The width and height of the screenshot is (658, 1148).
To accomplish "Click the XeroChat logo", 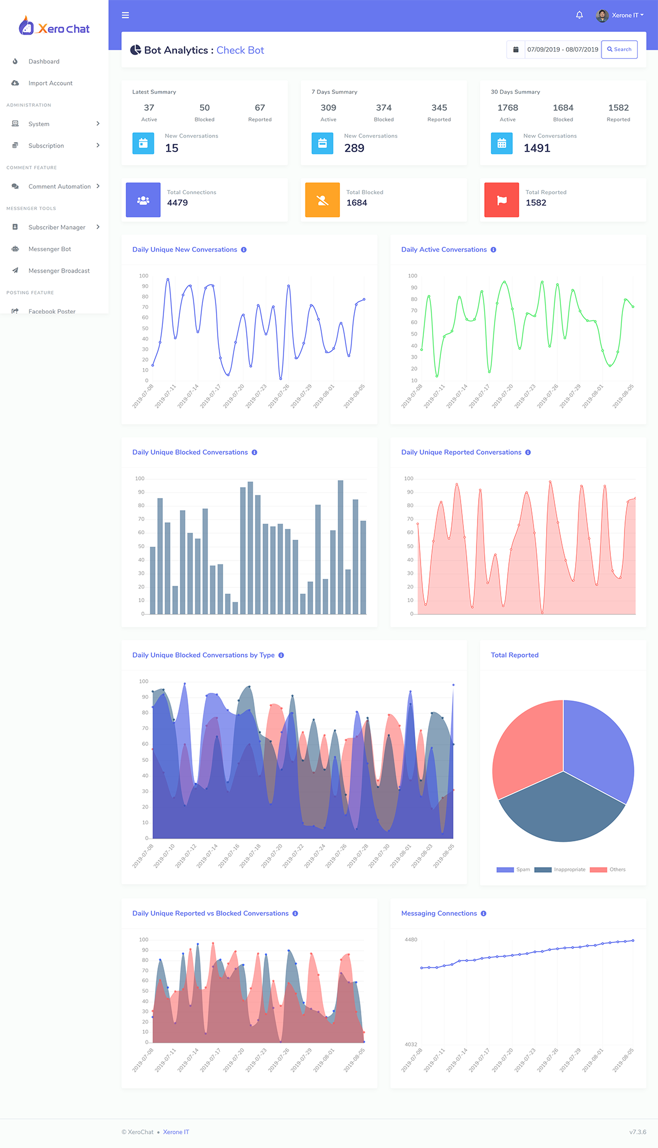I will [54, 26].
